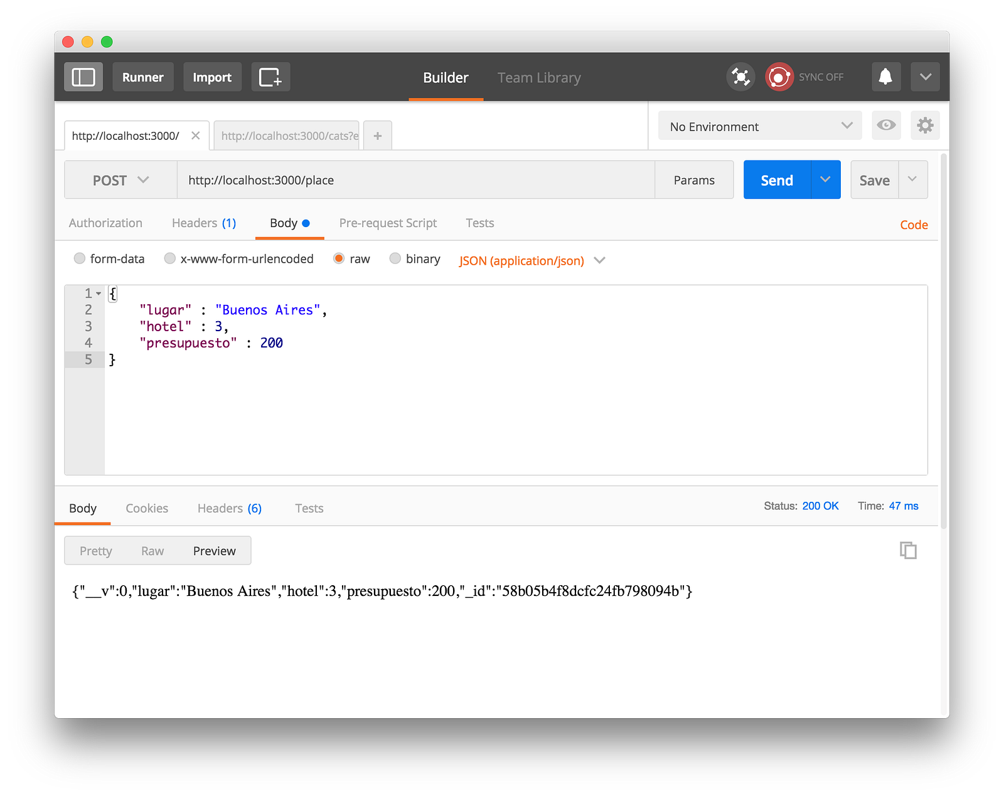Open a new window icon

coord(270,77)
